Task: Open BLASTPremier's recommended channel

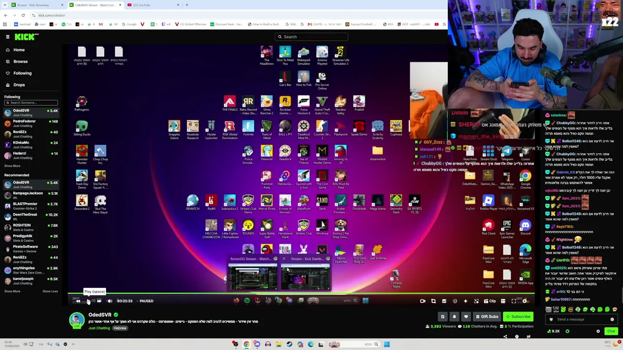Action: click(31, 206)
